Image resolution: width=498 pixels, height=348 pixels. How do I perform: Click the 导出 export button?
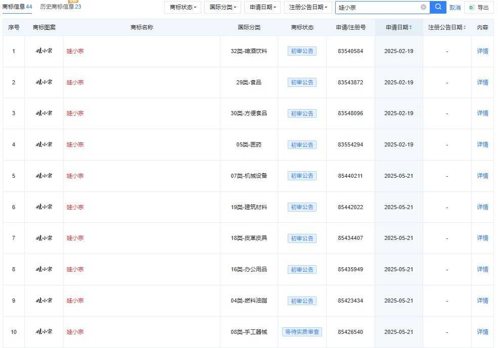click(x=479, y=7)
